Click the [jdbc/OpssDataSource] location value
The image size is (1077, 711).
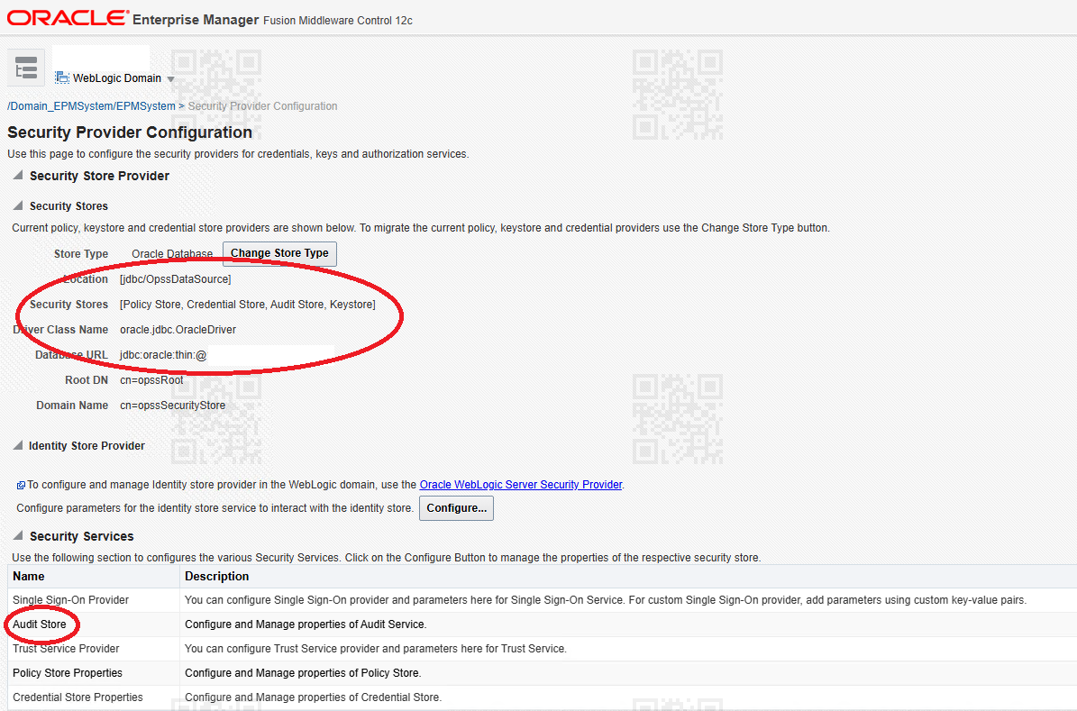tap(175, 279)
